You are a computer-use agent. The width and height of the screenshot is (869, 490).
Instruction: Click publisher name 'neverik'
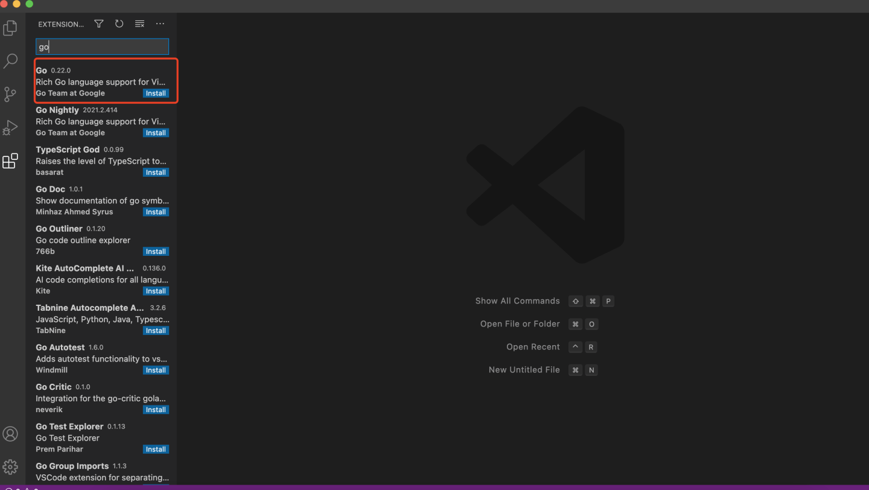click(x=49, y=410)
